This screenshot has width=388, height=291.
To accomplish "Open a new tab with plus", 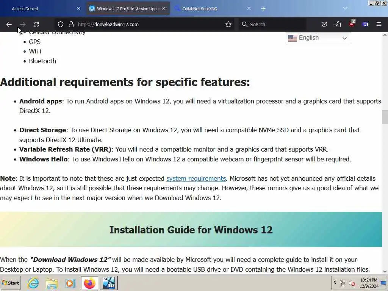I will click(x=263, y=9).
